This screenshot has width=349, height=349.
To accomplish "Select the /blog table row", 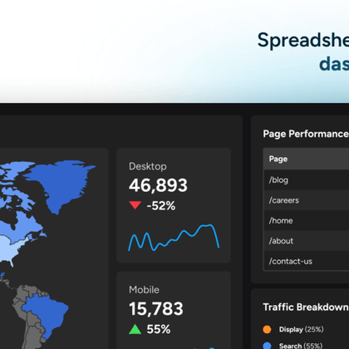I will point(307,179).
